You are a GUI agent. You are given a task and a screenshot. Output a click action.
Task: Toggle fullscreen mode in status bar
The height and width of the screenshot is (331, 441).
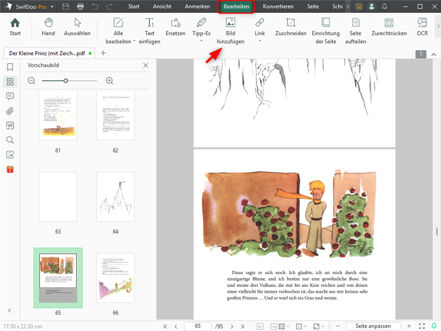[422, 326]
